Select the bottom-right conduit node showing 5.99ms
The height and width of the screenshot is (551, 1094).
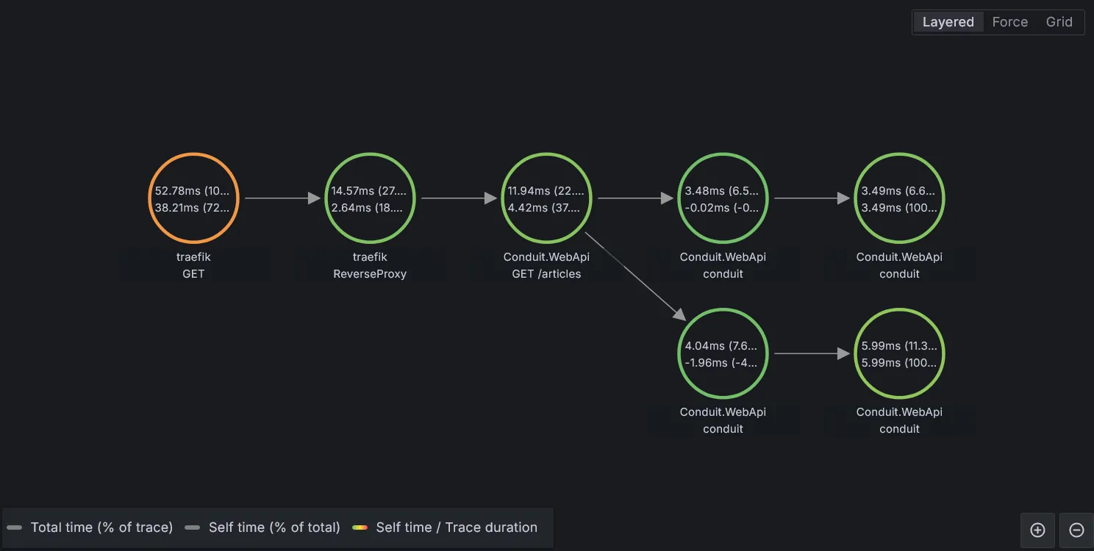point(899,353)
